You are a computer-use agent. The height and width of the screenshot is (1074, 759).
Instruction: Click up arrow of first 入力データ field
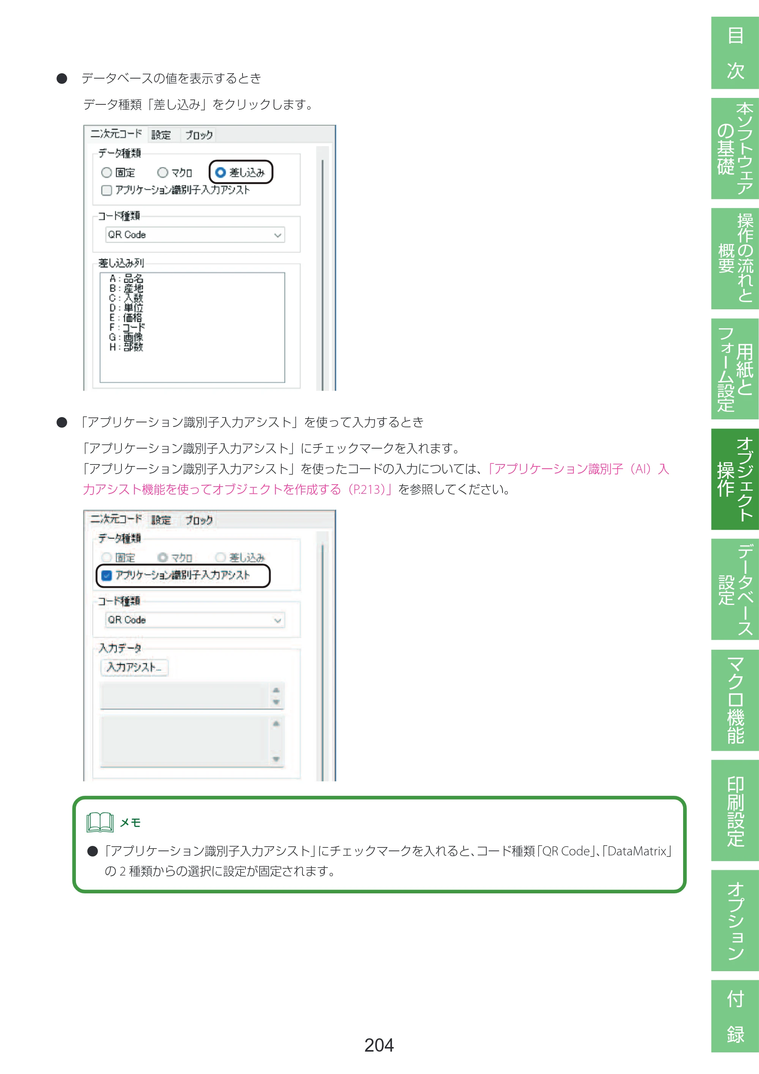pos(276,690)
